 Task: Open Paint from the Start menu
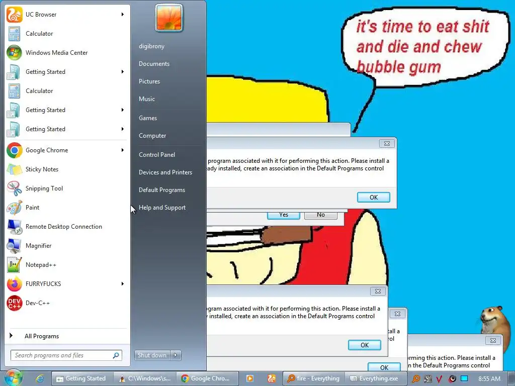[67, 208]
